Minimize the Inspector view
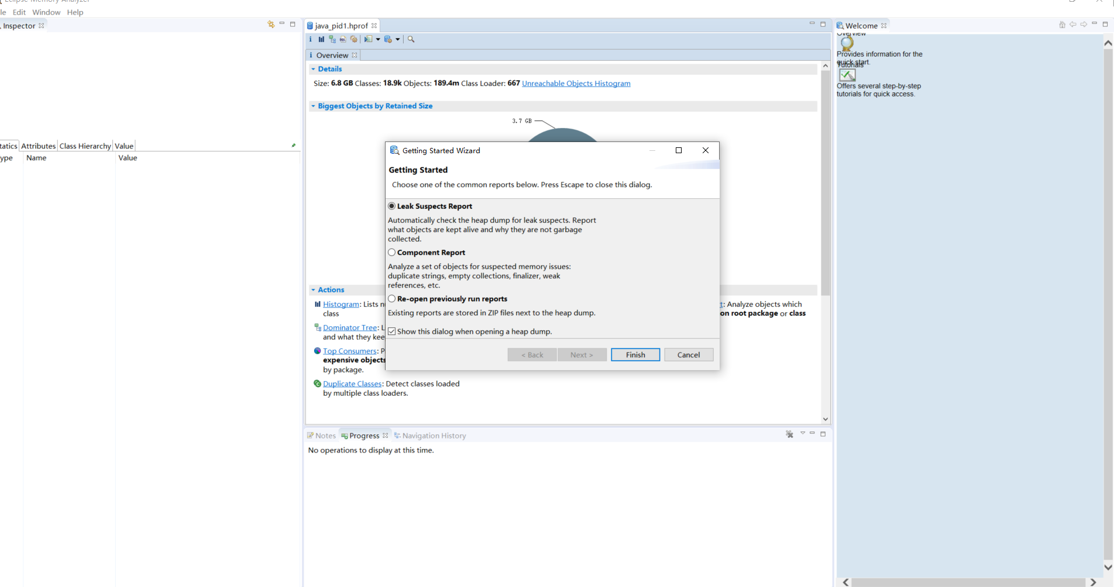The height and width of the screenshot is (587, 1114). pos(282,23)
